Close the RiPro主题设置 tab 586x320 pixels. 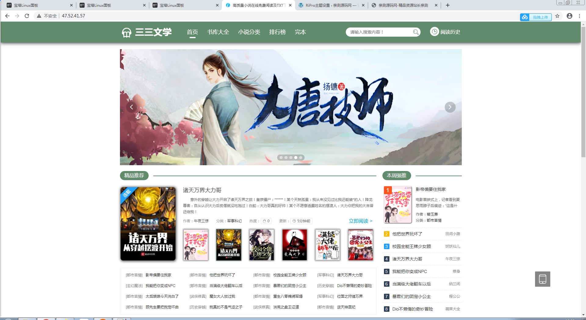pyautogui.click(x=363, y=5)
